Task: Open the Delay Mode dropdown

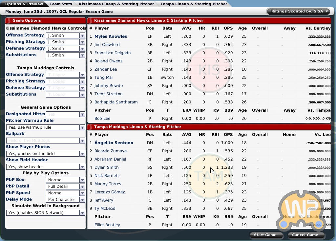Action: pyautogui.click(x=82, y=200)
